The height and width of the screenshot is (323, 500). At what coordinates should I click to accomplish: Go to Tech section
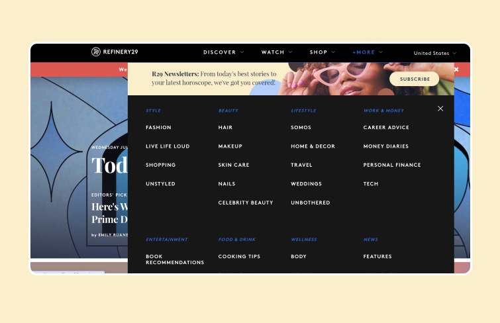click(x=371, y=183)
